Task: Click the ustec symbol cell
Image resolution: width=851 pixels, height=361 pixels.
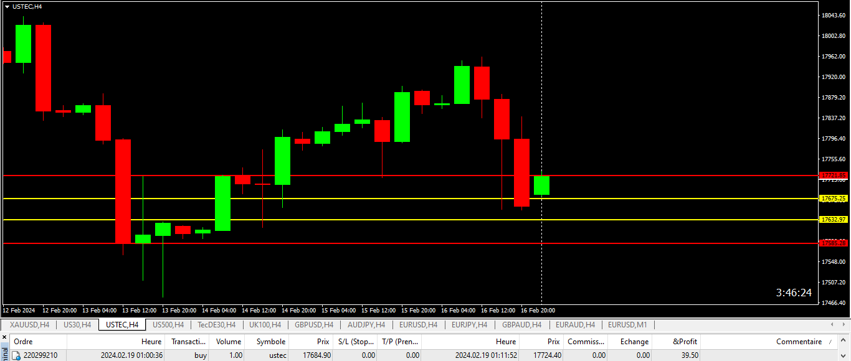Action: coord(277,355)
